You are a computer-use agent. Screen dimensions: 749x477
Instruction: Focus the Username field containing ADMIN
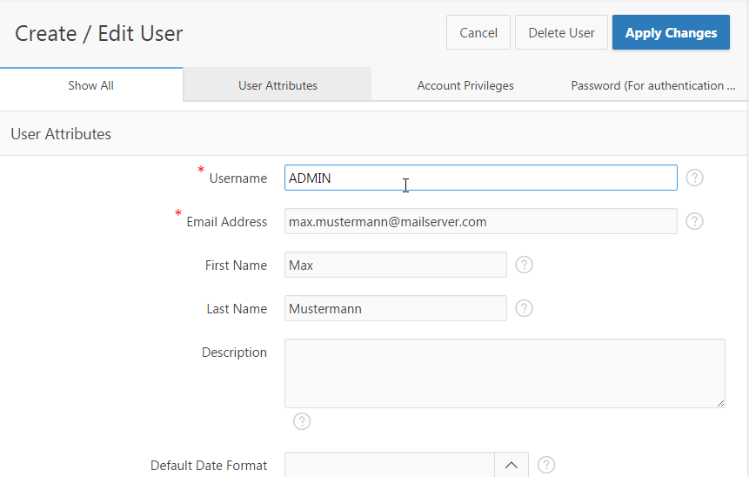tap(480, 178)
